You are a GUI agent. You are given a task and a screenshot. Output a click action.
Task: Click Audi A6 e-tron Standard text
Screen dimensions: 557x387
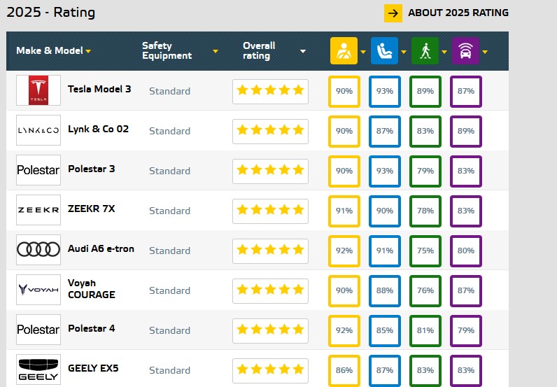coord(169,251)
